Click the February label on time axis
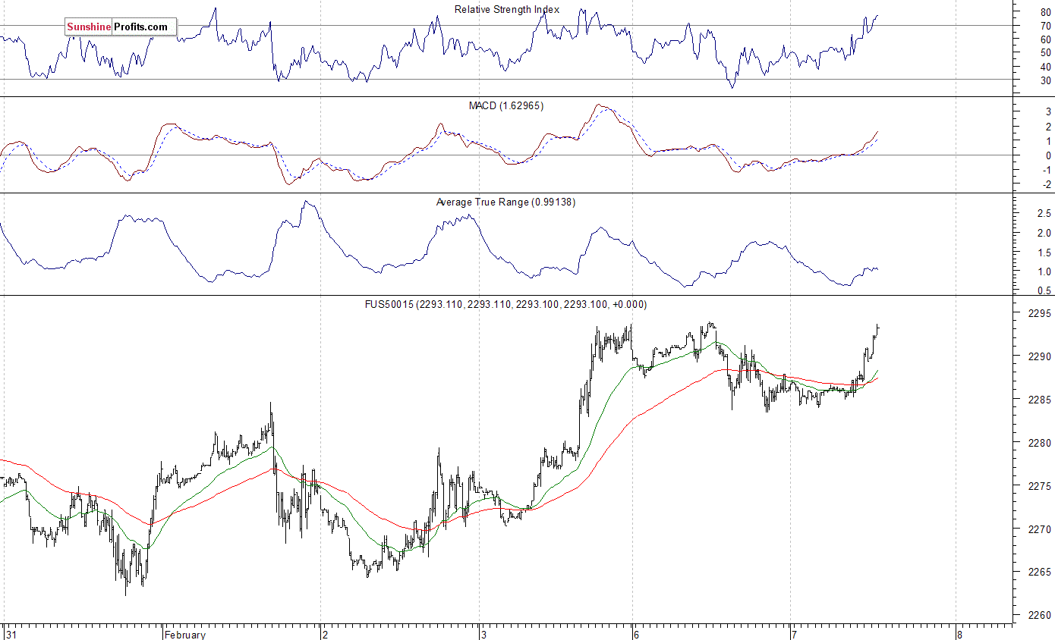The image size is (1055, 640). [184, 635]
